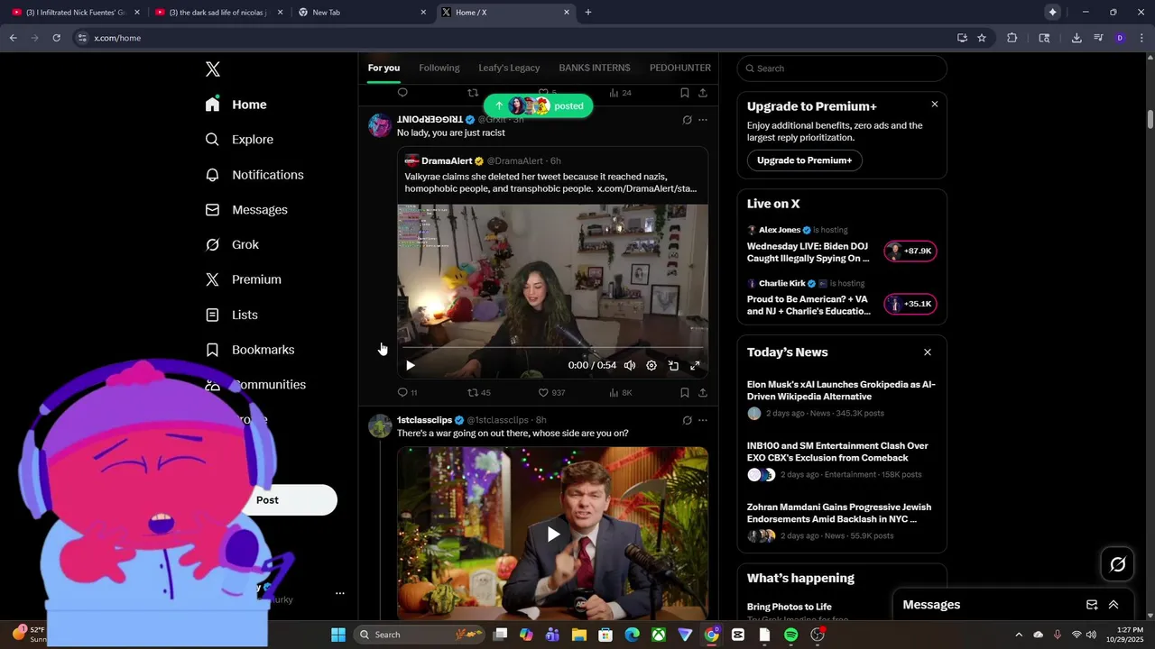Switch to Leafy's Legacy tab

[x=509, y=68]
